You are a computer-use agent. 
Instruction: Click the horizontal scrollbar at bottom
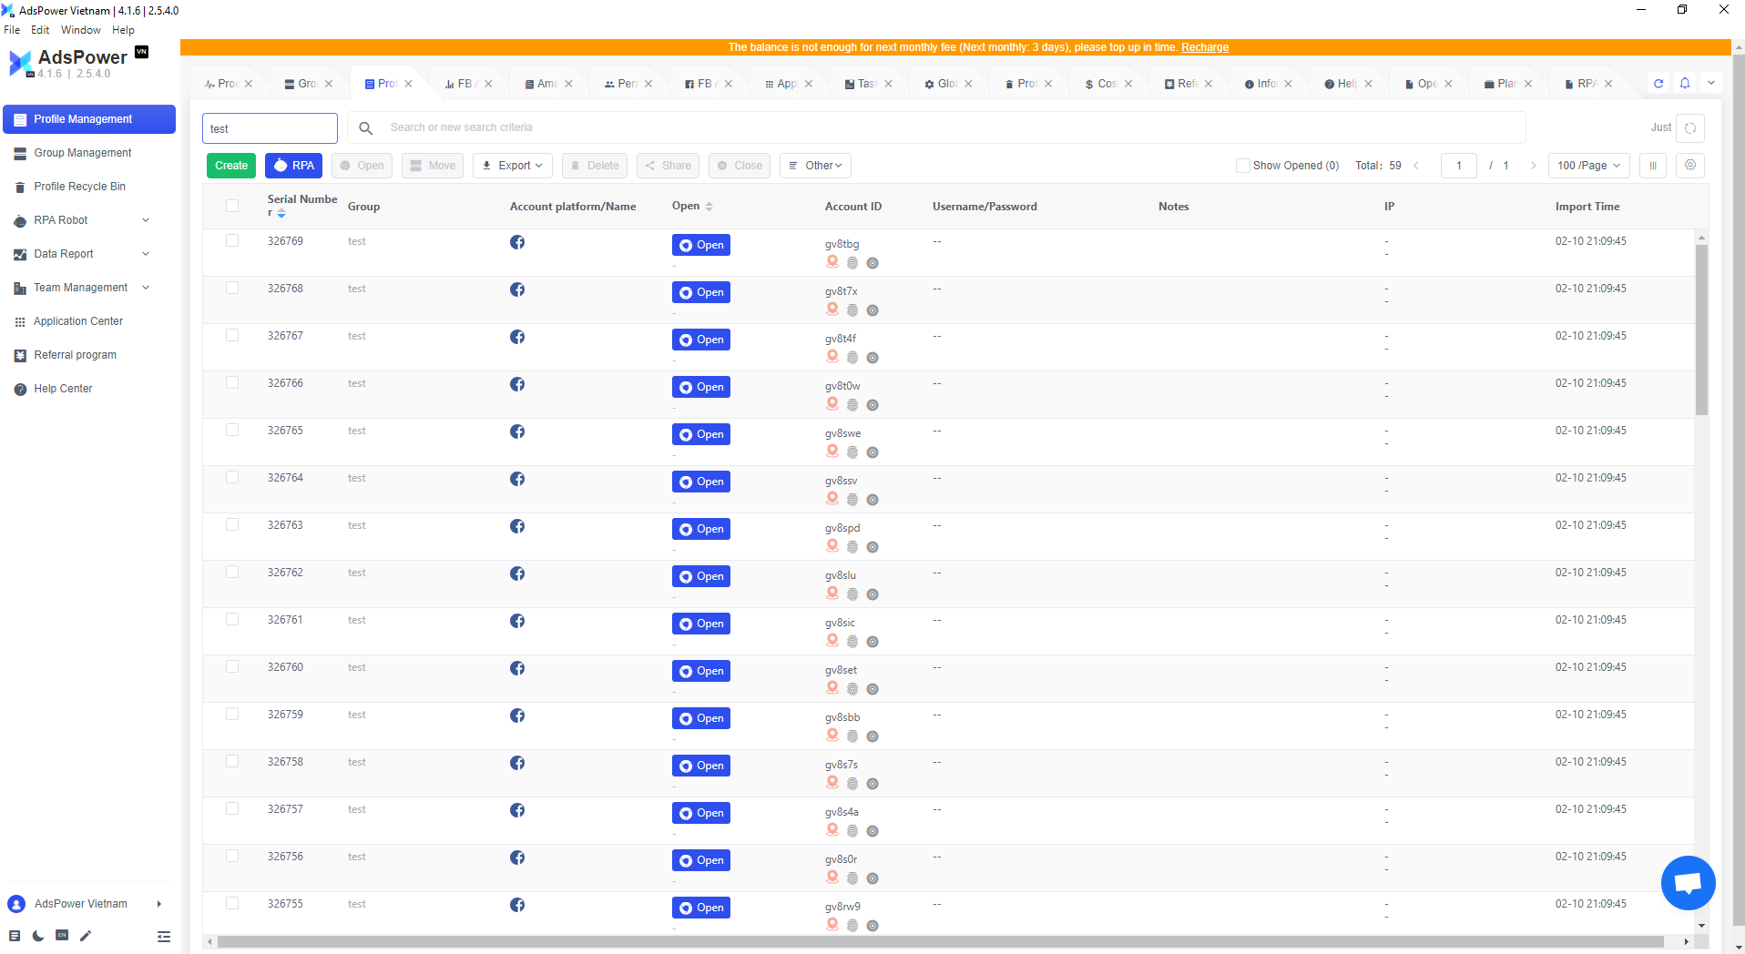tap(938, 941)
